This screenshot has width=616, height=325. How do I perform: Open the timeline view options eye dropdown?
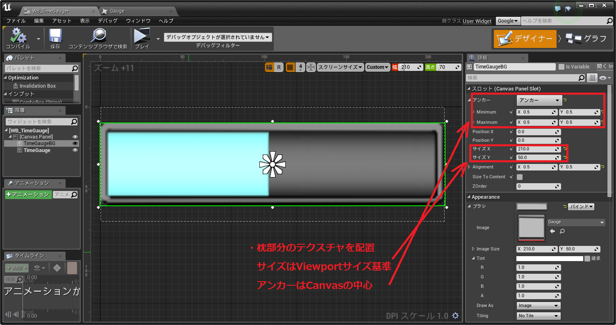click(39, 268)
